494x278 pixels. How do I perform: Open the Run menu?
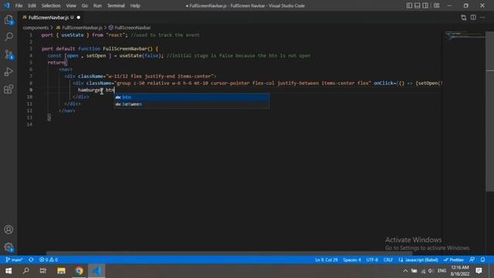pos(97,5)
